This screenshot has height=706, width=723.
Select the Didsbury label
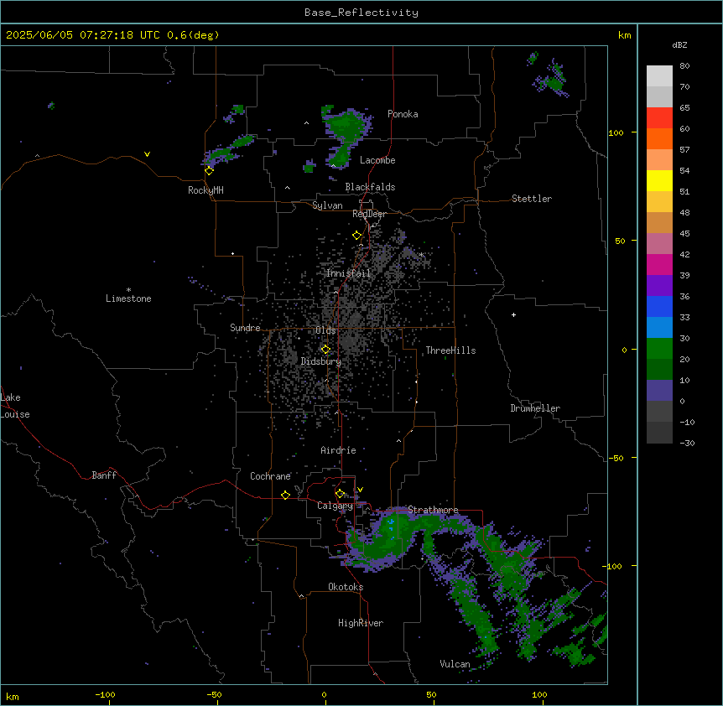[x=321, y=361]
